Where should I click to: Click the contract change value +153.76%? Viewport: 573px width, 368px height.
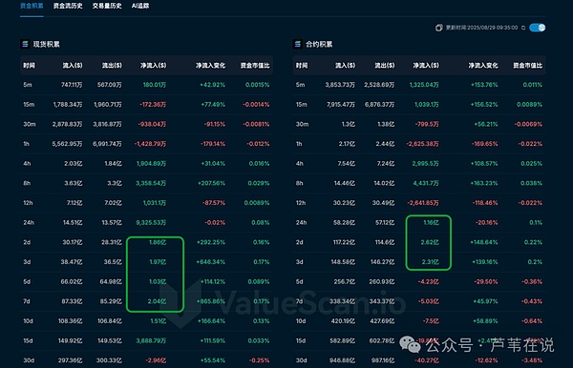point(484,85)
